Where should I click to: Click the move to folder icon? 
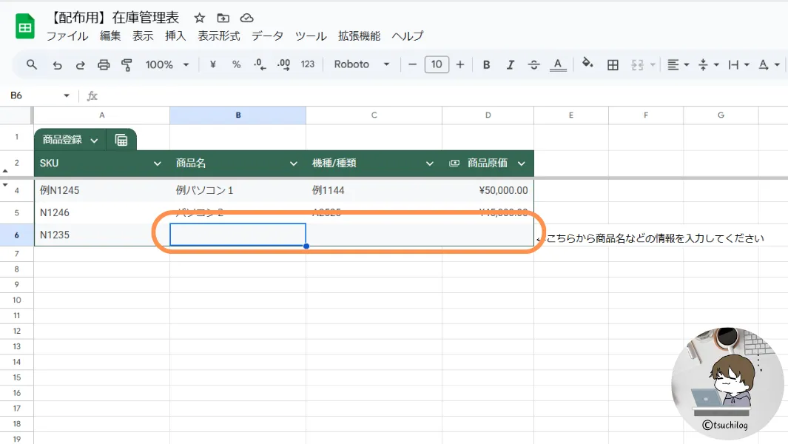(x=223, y=18)
